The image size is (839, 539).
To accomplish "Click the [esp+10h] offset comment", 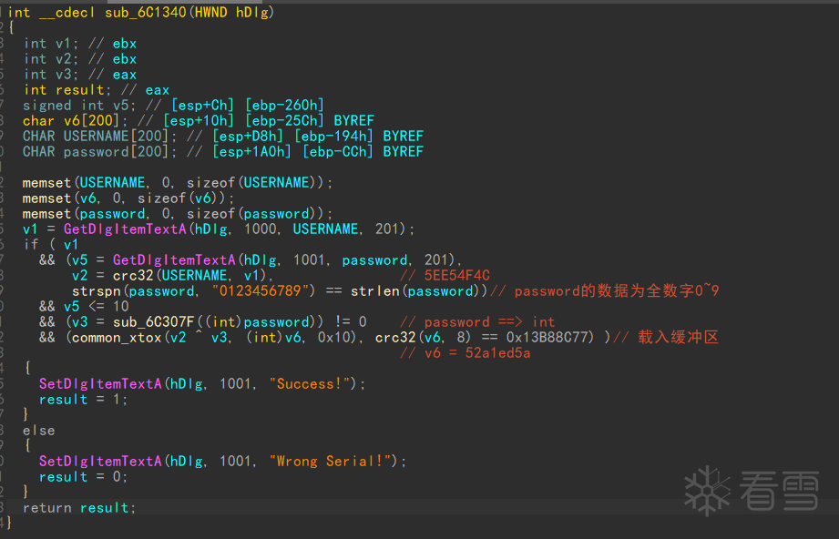I will (199, 121).
